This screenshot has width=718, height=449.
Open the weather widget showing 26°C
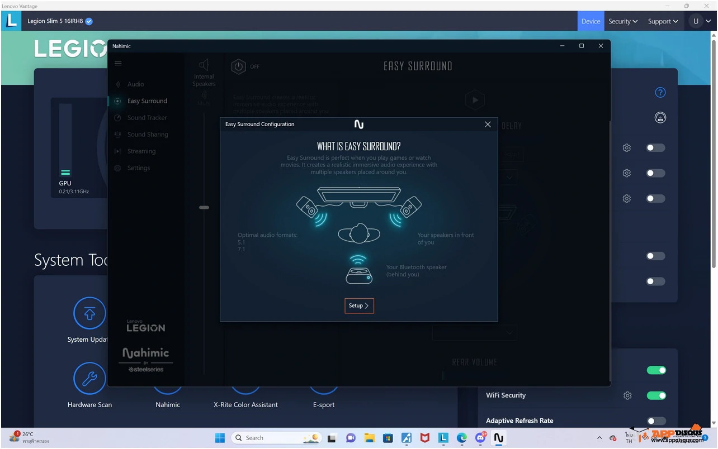29,438
